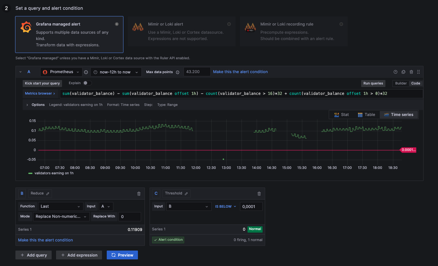438x266 pixels.
Task: Click Max data points info icon
Action: (178, 72)
